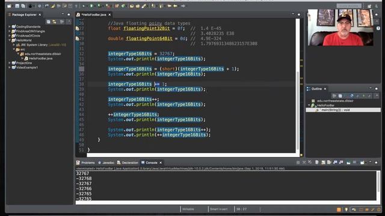Image resolution: width=385 pixels, height=216 pixels.
Task: Expand the CodingStandards project node
Action: coord(10,26)
